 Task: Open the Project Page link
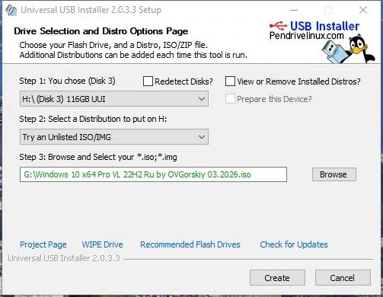[x=43, y=244]
